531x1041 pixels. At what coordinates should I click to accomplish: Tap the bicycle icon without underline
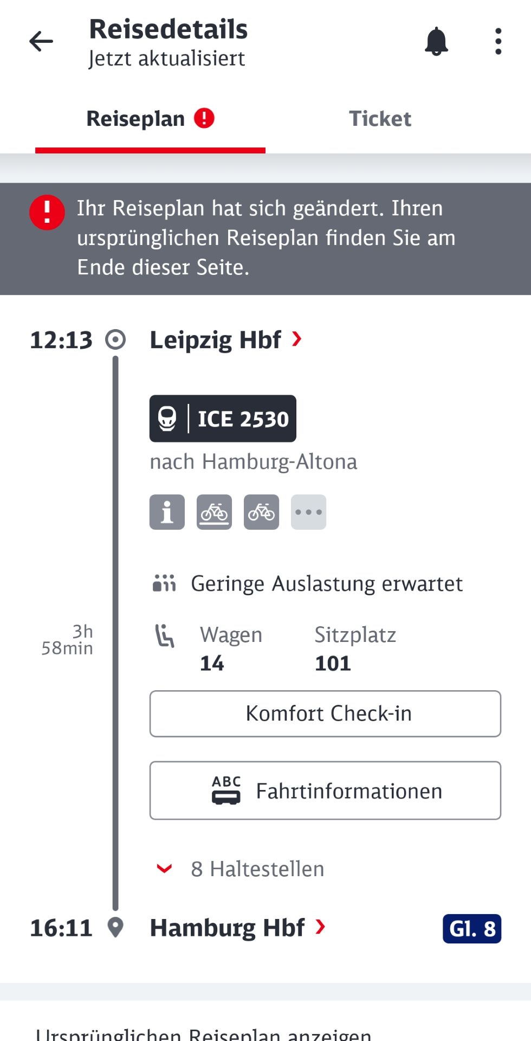pos(261,512)
